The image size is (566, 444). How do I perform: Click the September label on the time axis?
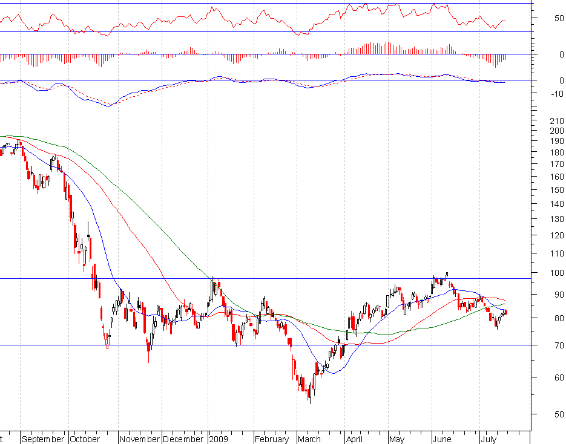[42, 439]
